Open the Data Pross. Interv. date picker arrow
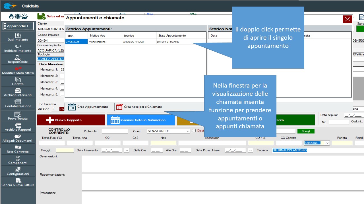 coord(250,150)
